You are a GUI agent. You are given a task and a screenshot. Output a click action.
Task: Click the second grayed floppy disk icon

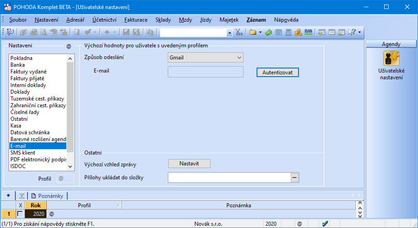pyautogui.click(x=136, y=32)
